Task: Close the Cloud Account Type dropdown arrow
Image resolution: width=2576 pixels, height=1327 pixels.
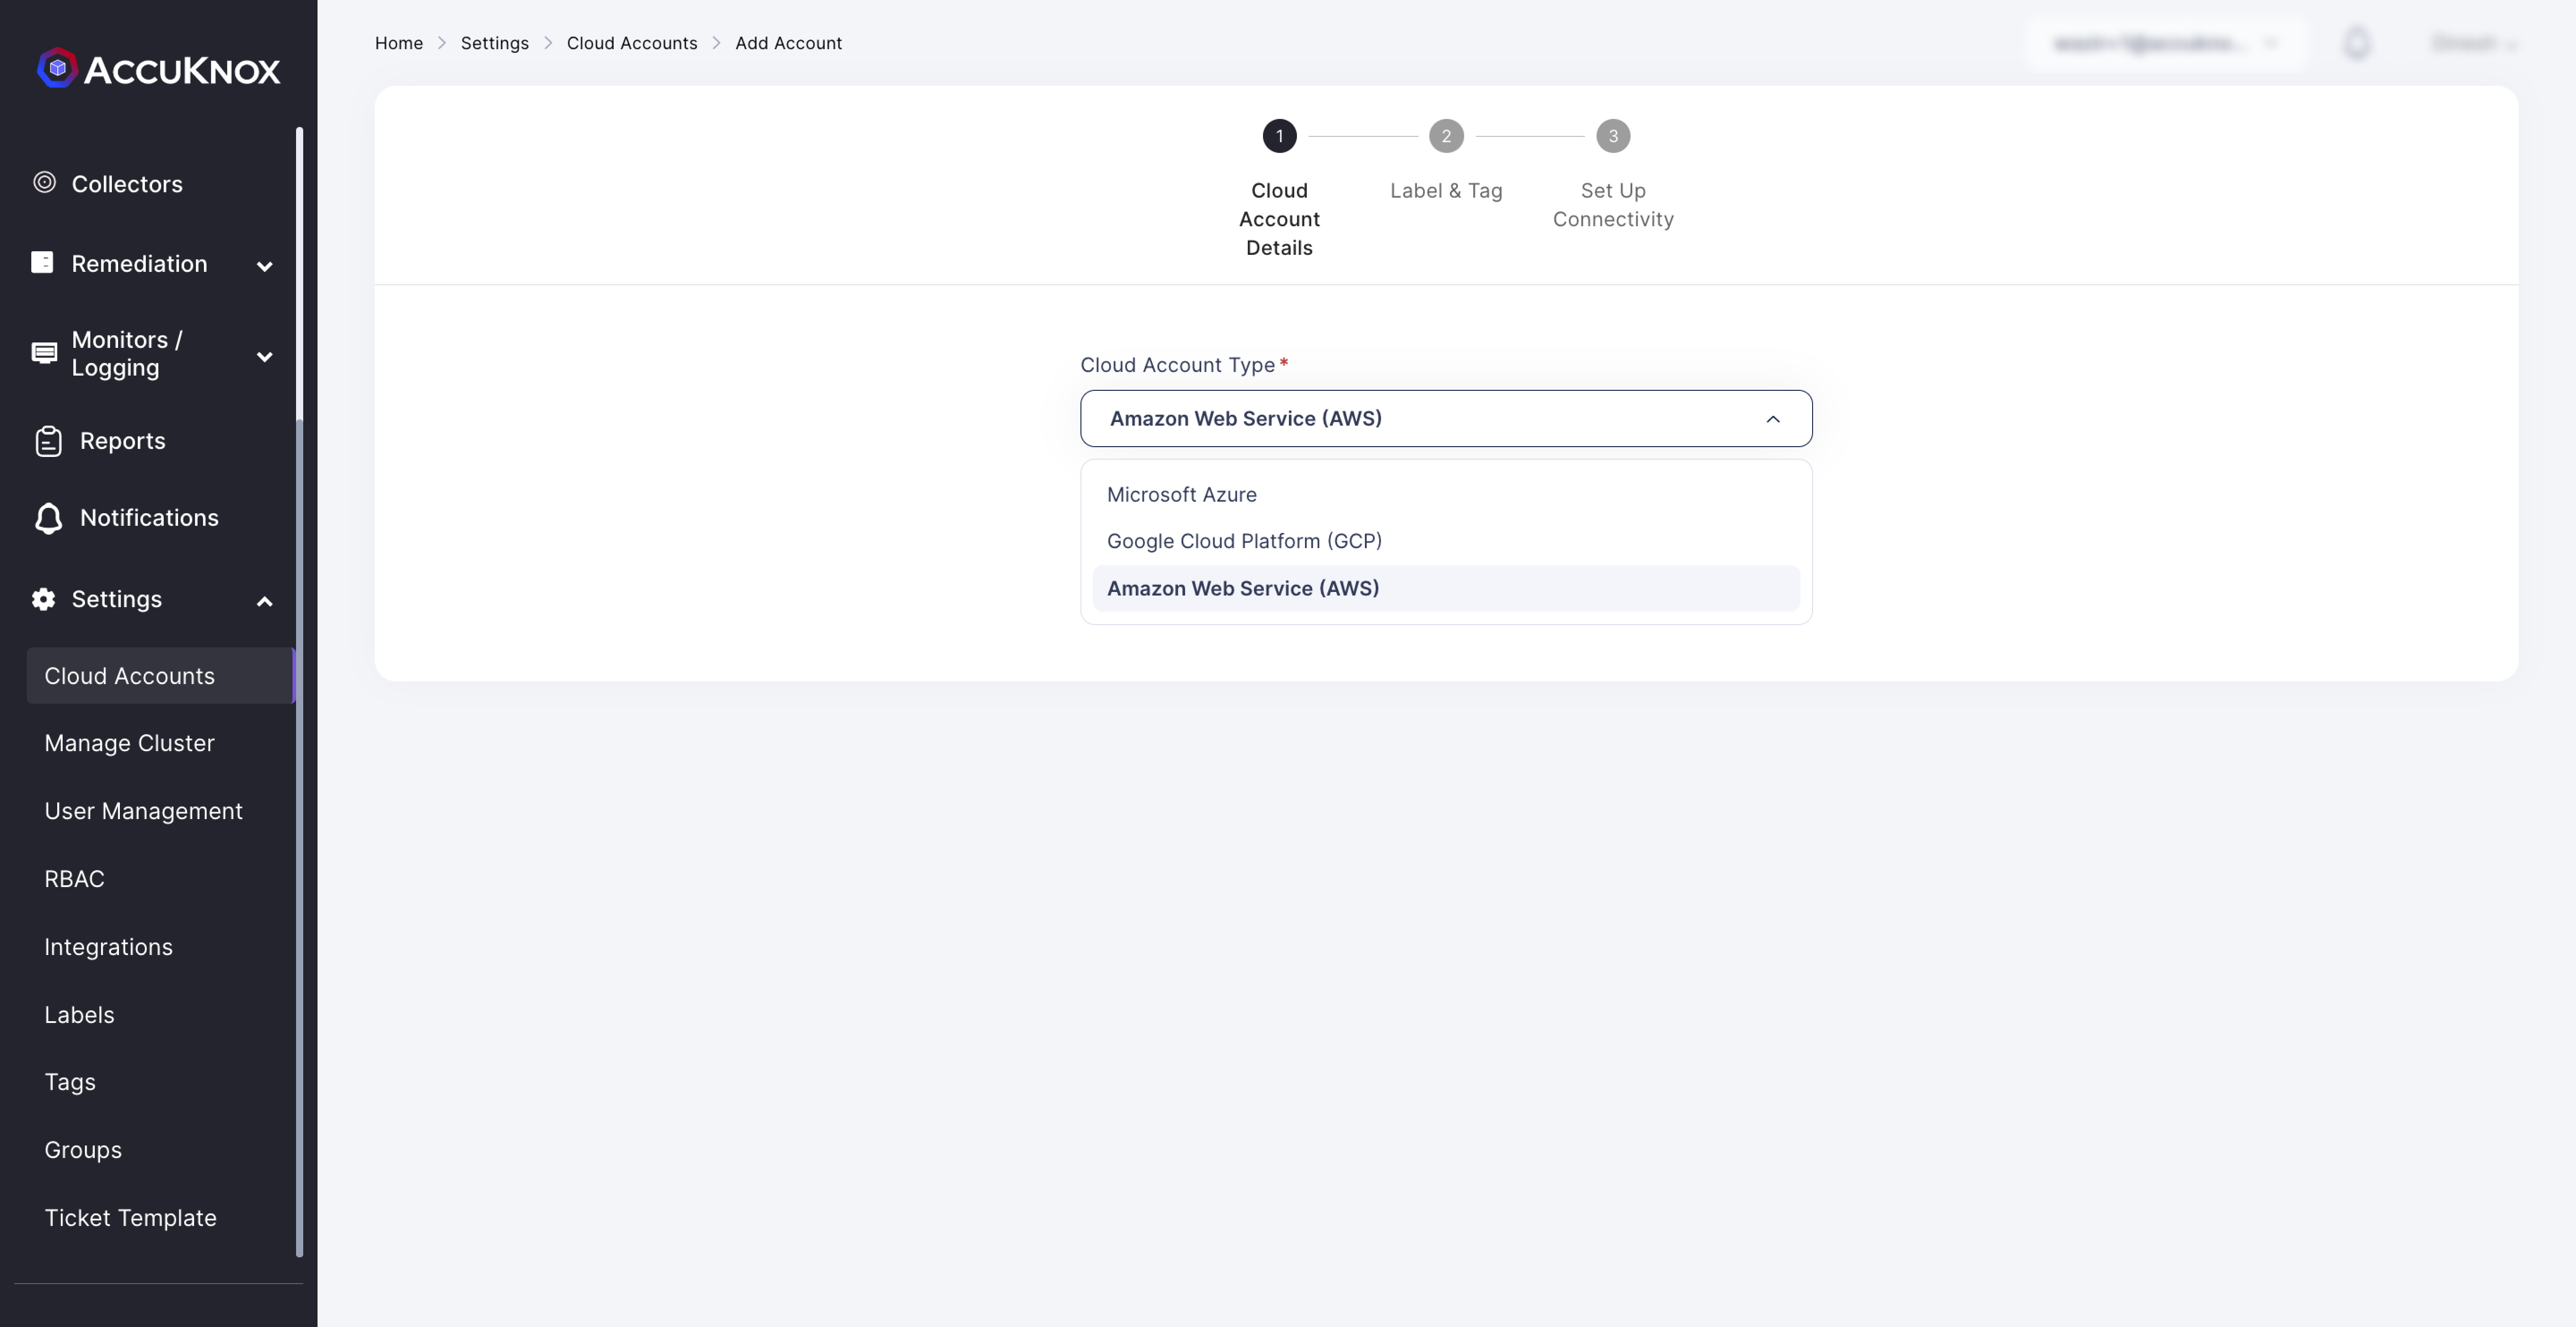Action: click(1773, 419)
